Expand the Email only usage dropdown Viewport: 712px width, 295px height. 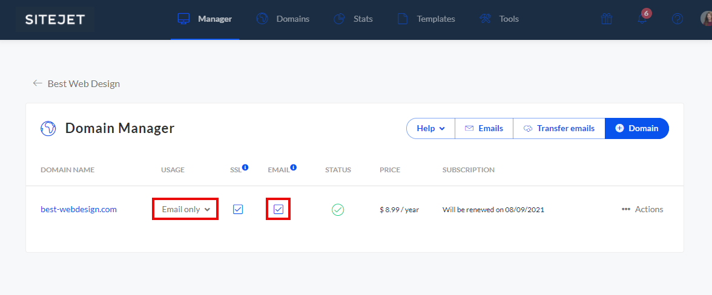point(185,209)
